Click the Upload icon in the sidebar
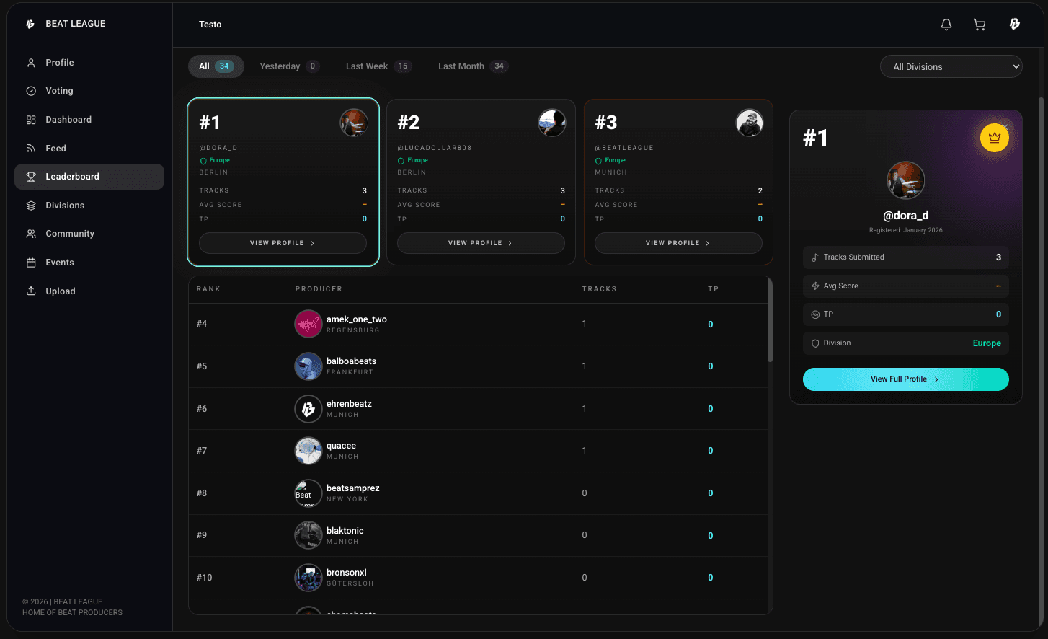 point(31,291)
